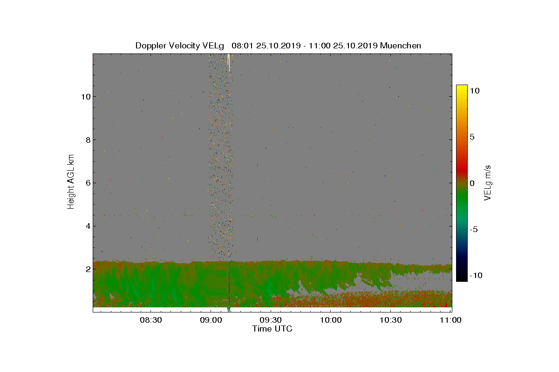Click the 10:00 time tick label

(x=331, y=320)
